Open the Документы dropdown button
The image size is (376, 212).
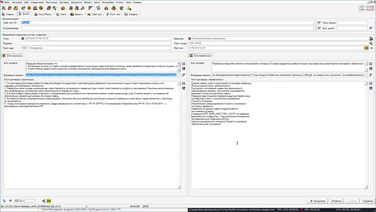tap(317, 201)
